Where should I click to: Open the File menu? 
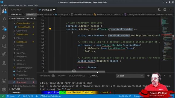pyautogui.click(x=2, y=5)
